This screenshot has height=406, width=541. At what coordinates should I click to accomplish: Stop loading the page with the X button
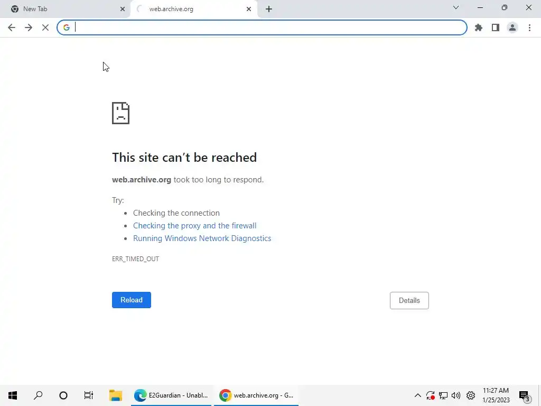[x=45, y=27]
